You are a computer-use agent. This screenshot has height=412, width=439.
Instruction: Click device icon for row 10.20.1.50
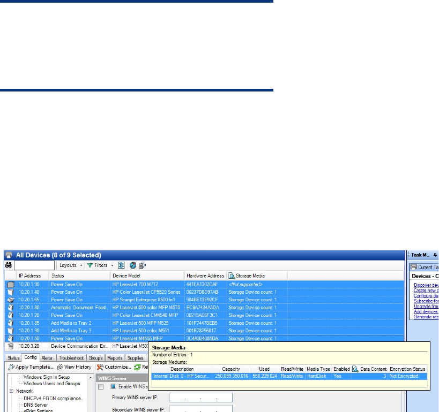(x=11, y=339)
